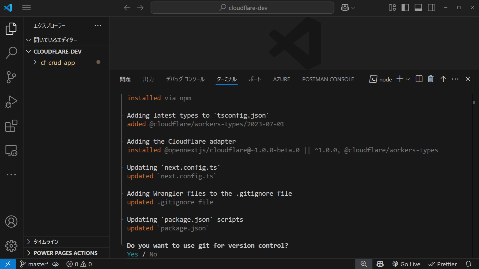
Task: Click the 'added @cloudflare/workers-types/2023-07-01' line
Action: tap(206, 124)
